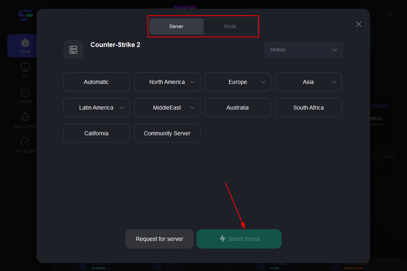Open PC section in sidebar

25,71
